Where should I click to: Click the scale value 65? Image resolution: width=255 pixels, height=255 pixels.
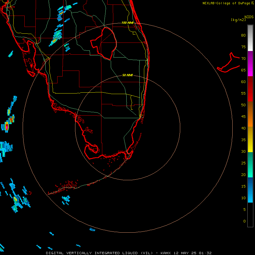pos(243,70)
